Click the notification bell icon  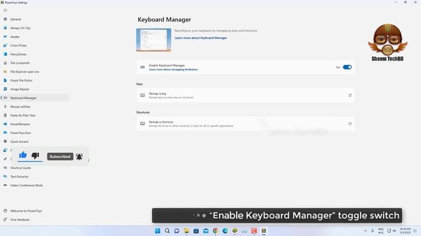(x=79, y=157)
